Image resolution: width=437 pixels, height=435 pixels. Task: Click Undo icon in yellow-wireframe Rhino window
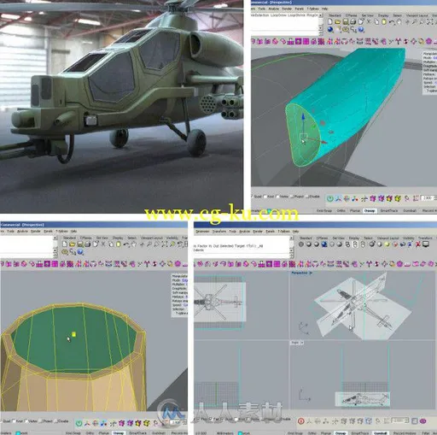126,244
